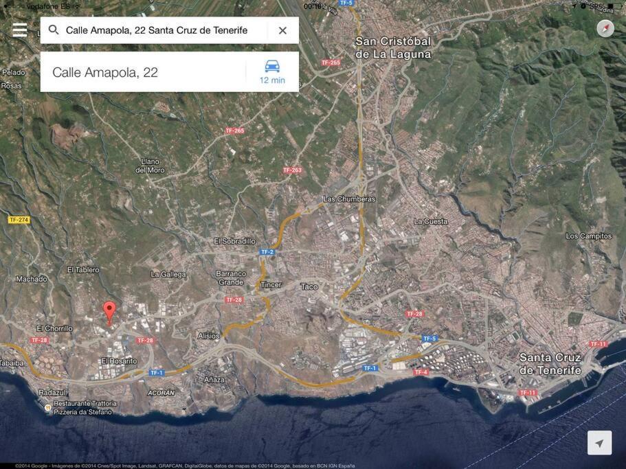The width and height of the screenshot is (626, 469).
Task: Tap the El Rosarito label
Action: [x=119, y=361]
